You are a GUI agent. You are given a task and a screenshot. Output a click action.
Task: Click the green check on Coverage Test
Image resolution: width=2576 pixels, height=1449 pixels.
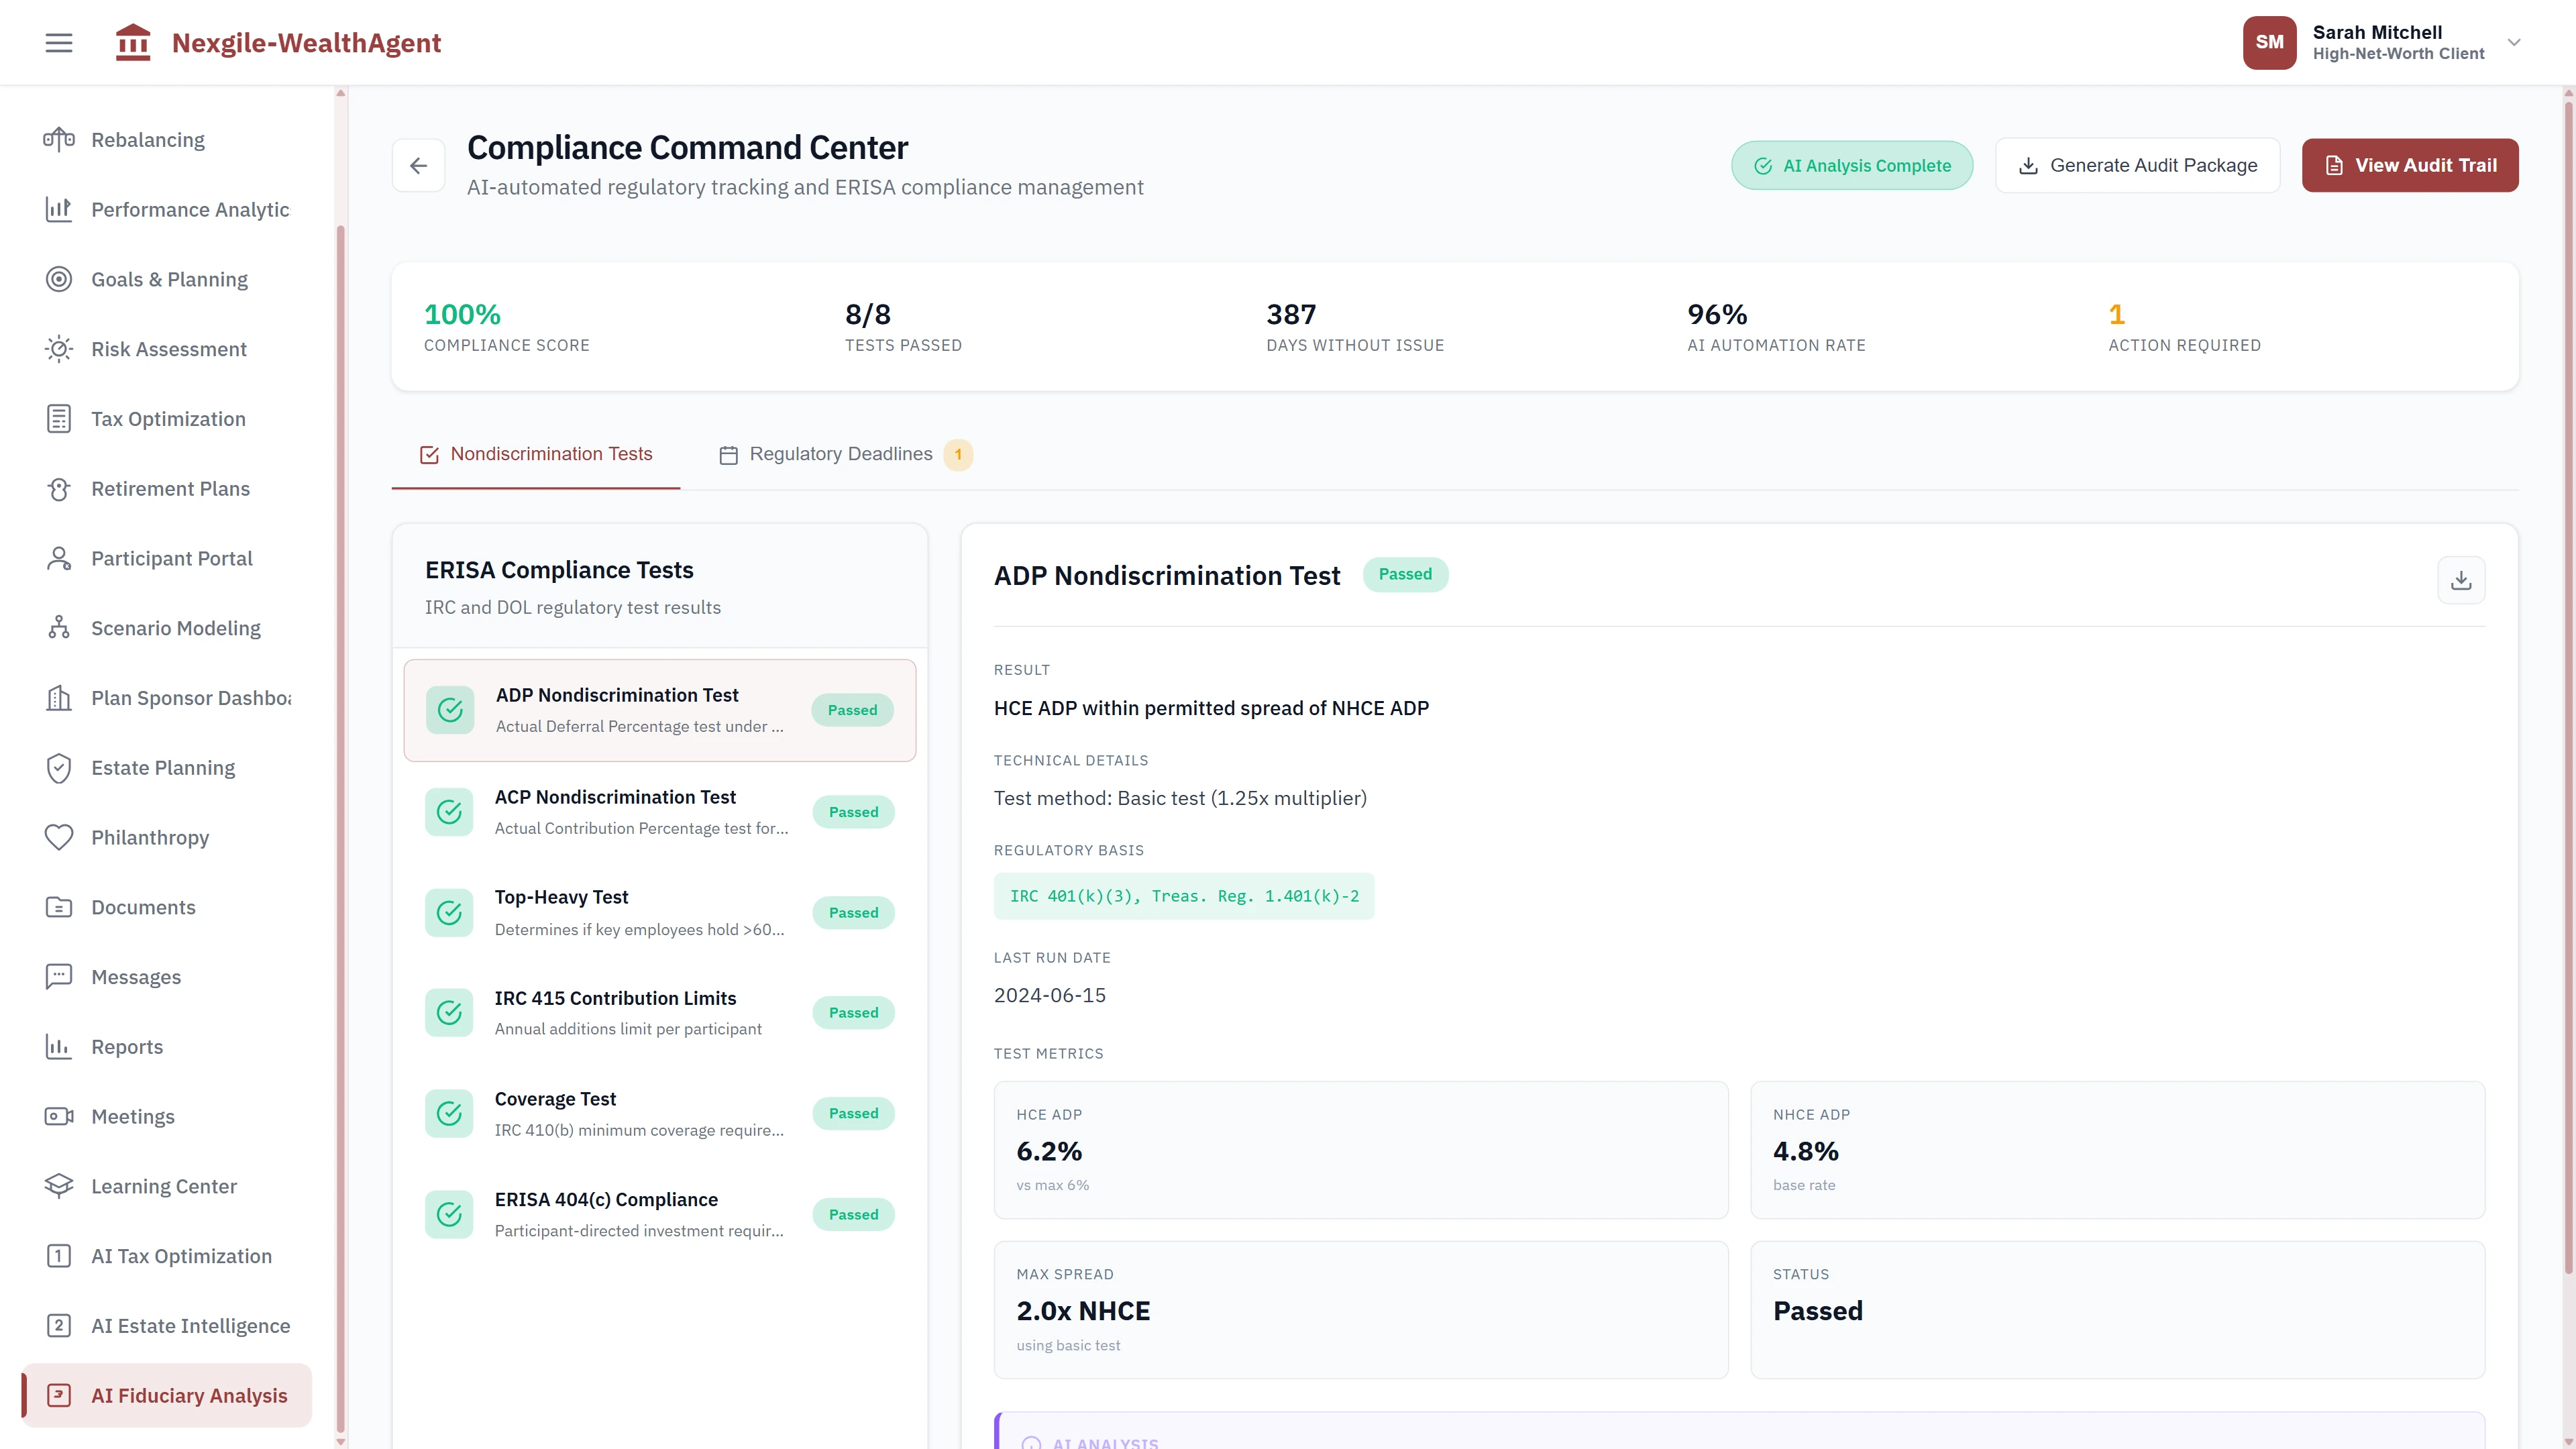click(449, 1113)
